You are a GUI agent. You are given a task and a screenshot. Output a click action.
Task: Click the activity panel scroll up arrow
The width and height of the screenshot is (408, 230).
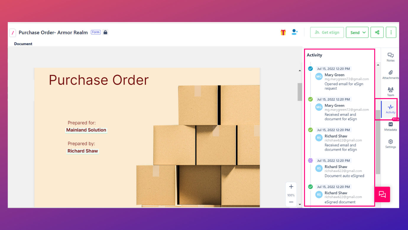[x=378, y=65]
